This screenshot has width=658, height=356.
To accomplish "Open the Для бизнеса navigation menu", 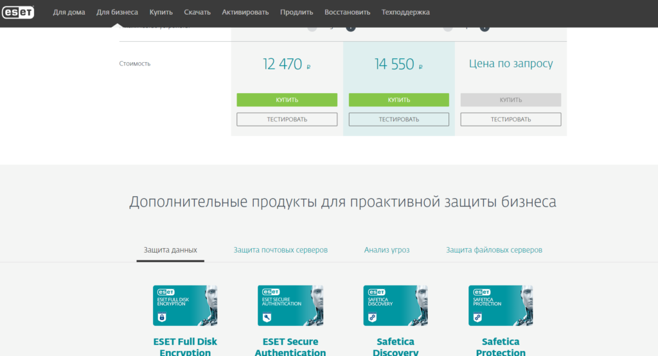I will pyautogui.click(x=117, y=12).
